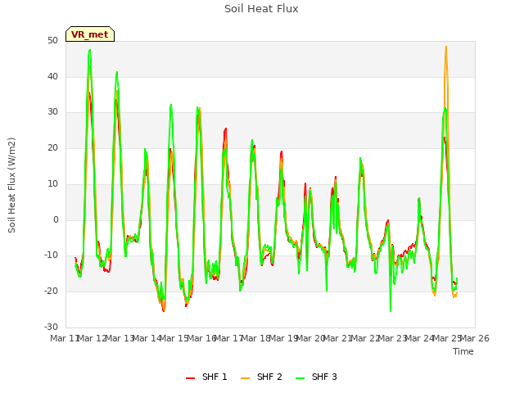The image size is (524, 393).
Task: Toggle the SHF 2 legend entry
Action: tap(261, 377)
